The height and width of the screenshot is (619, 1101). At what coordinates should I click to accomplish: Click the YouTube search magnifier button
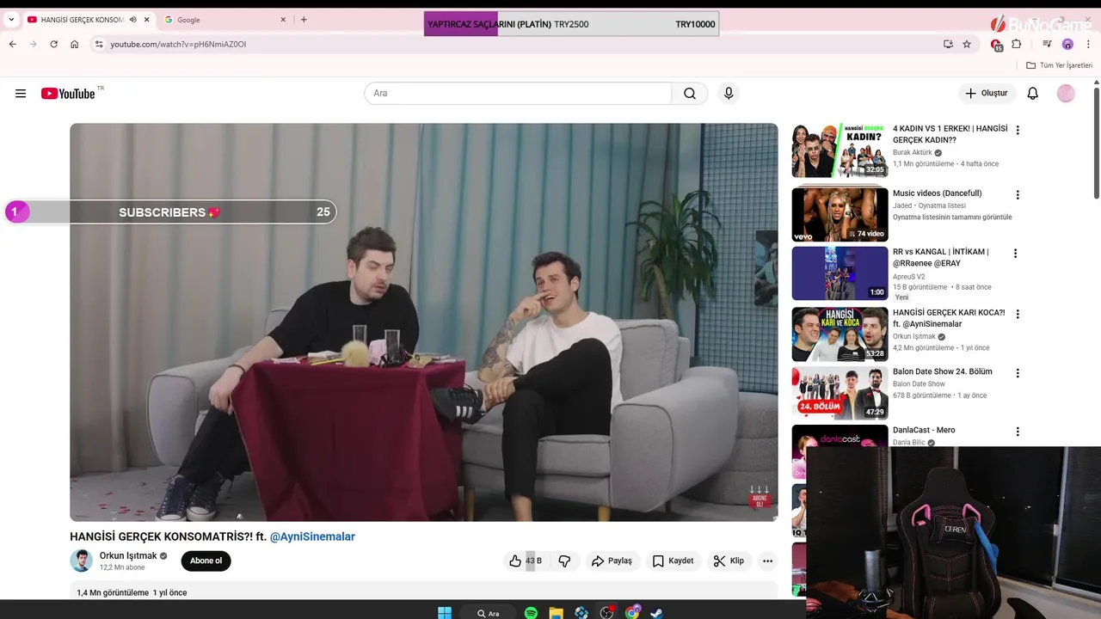690,94
